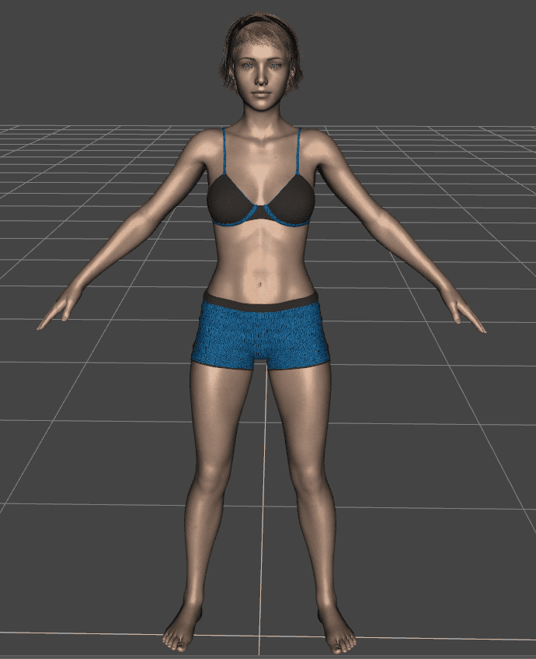Select the black waistband of the shorts
This screenshot has height=659, width=536.
pos(260,303)
